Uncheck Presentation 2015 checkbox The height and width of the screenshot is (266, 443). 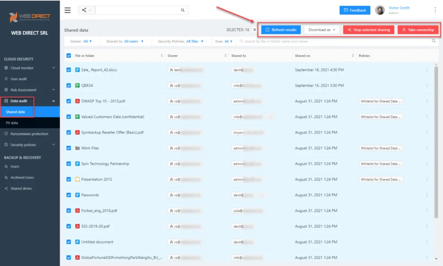point(69,179)
